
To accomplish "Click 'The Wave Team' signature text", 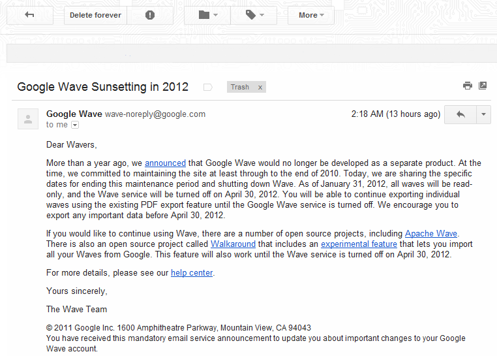I will (77, 310).
